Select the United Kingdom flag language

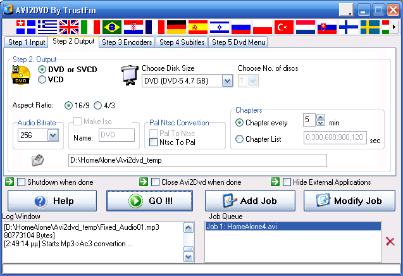pos(68,27)
